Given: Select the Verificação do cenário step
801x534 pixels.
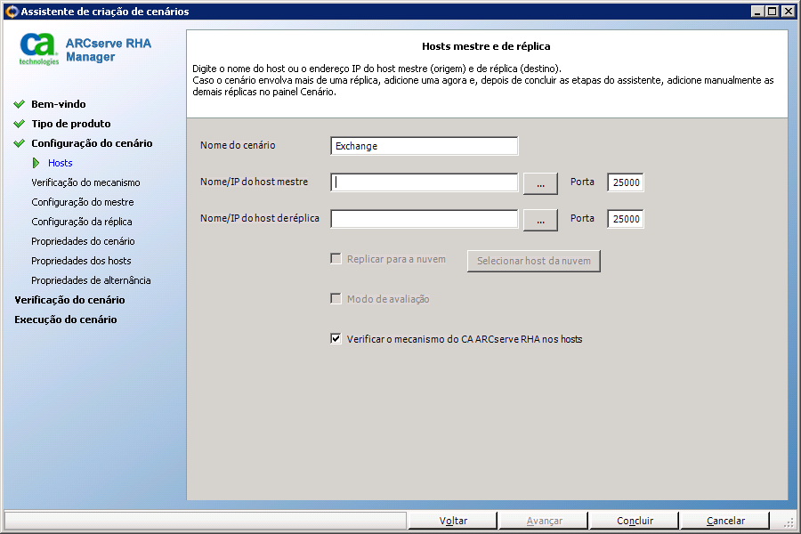Looking at the screenshot, I should click(x=69, y=300).
